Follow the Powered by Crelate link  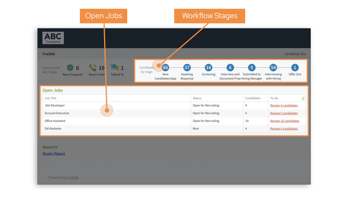click(73, 177)
